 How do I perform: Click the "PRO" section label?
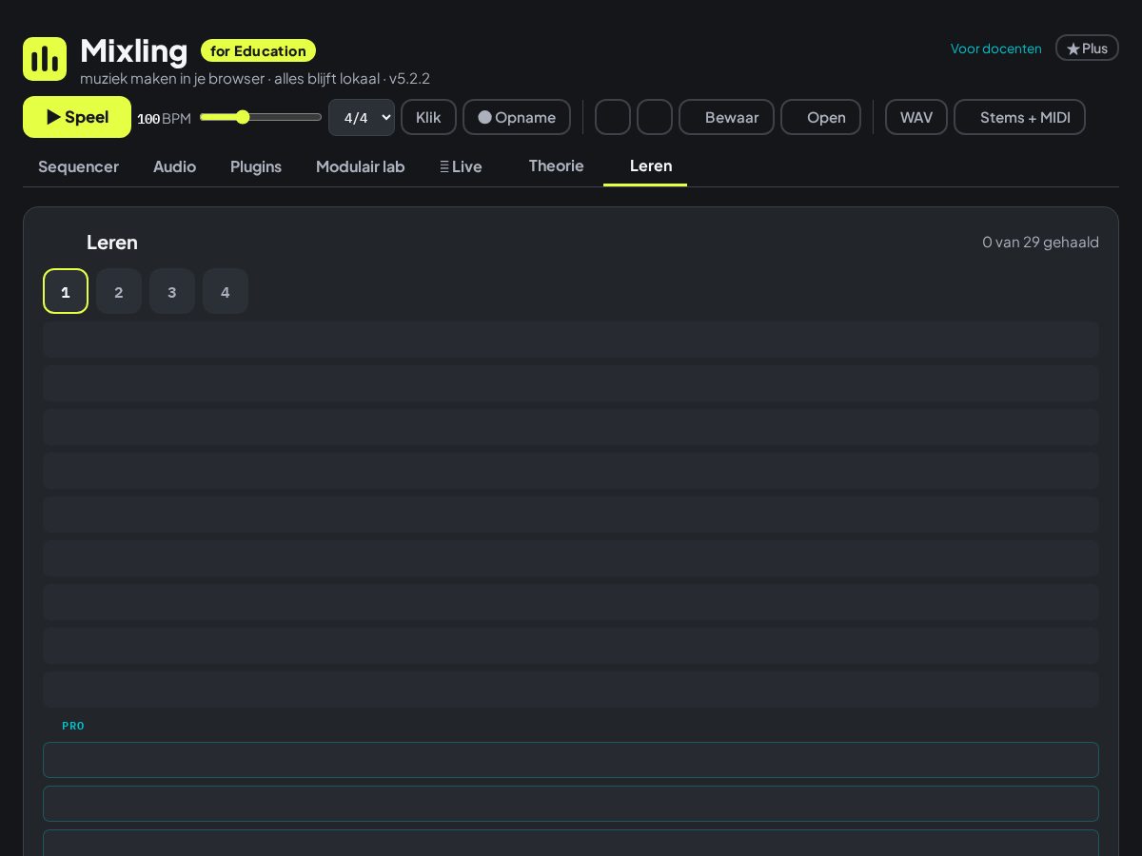click(73, 726)
